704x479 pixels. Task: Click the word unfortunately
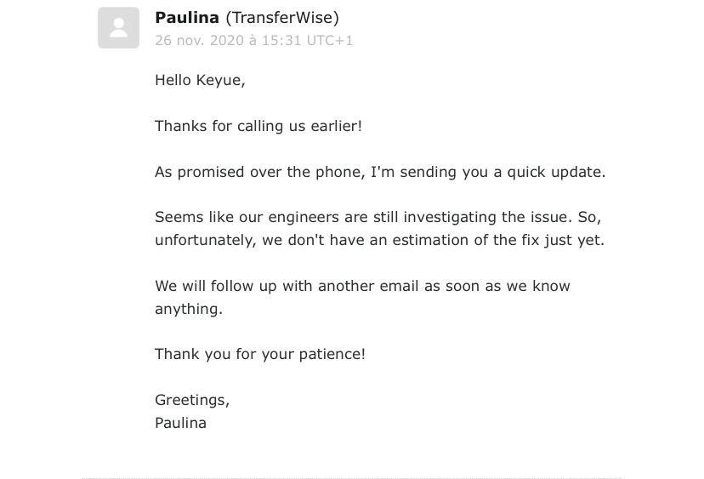click(x=205, y=241)
